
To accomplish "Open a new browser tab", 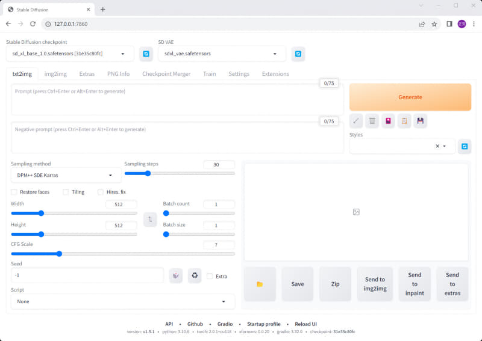I will click(x=102, y=10).
